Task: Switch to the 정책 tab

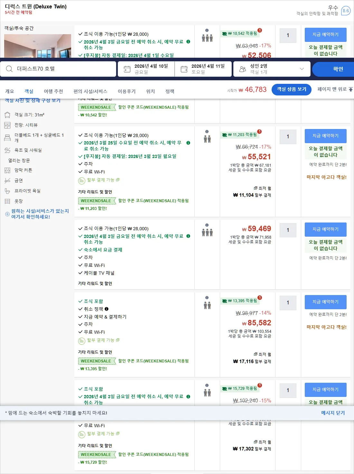Action: click(x=170, y=91)
